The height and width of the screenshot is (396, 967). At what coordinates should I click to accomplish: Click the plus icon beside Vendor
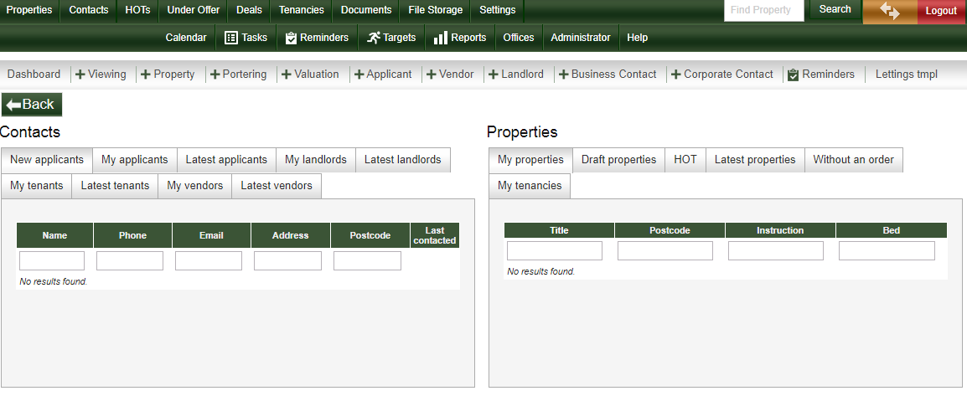tap(431, 75)
